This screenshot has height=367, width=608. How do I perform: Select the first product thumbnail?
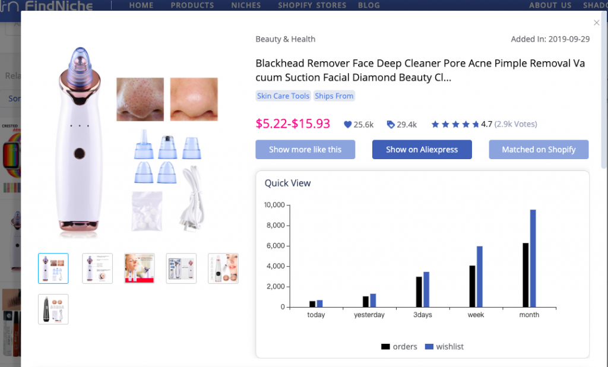53,268
